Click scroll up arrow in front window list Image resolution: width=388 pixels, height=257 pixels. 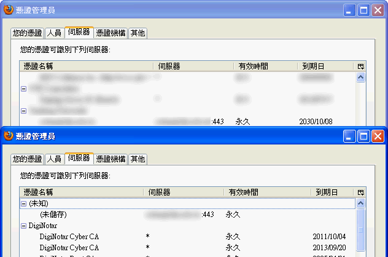(360, 204)
